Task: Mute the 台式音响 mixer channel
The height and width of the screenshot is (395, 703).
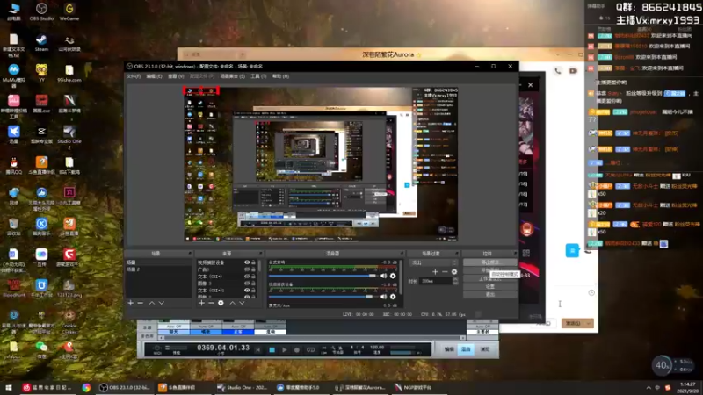Action: pyautogui.click(x=383, y=276)
